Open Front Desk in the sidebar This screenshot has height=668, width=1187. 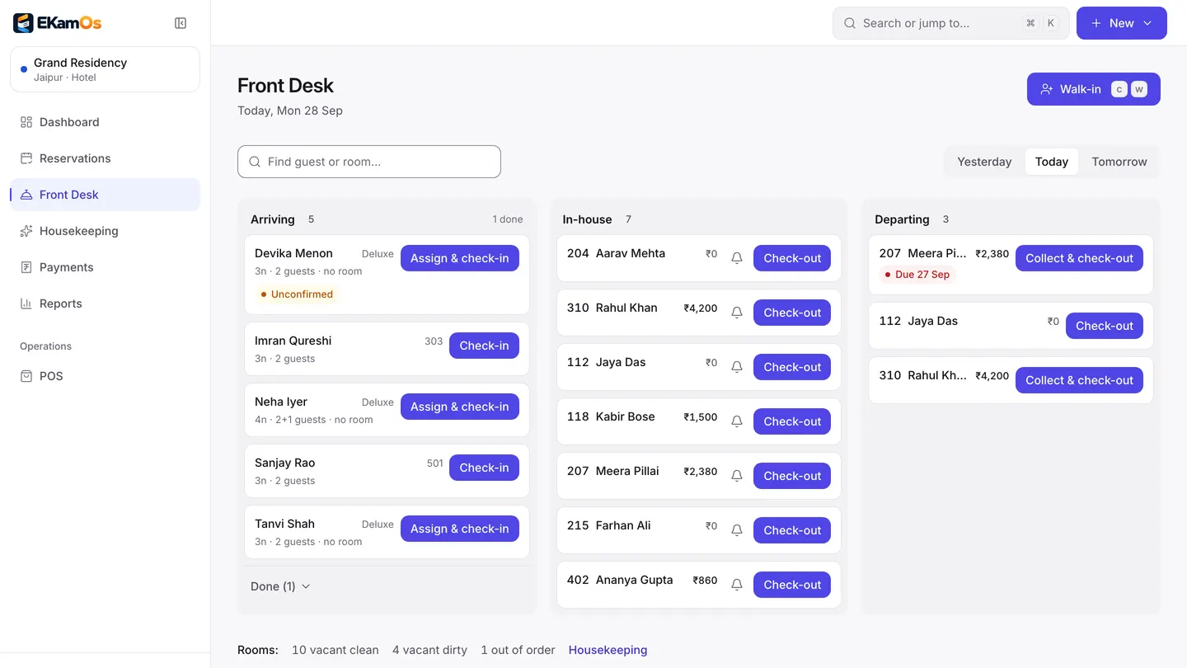pyautogui.click(x=105, y=195)
